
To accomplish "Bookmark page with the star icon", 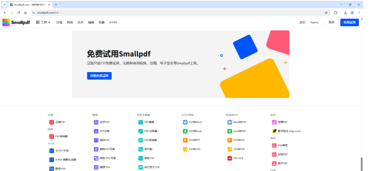I will tap(326, 13).
